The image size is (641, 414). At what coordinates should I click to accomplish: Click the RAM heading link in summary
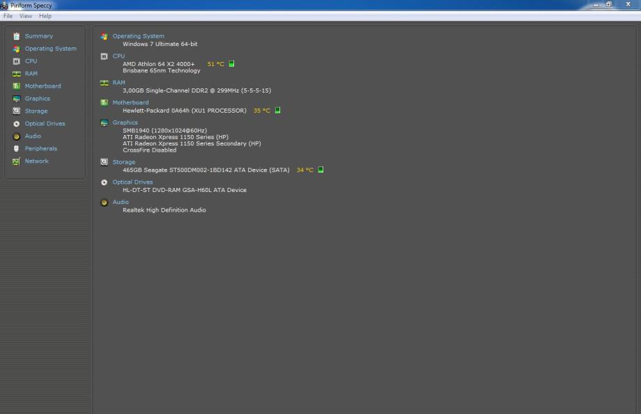(119, 83)
